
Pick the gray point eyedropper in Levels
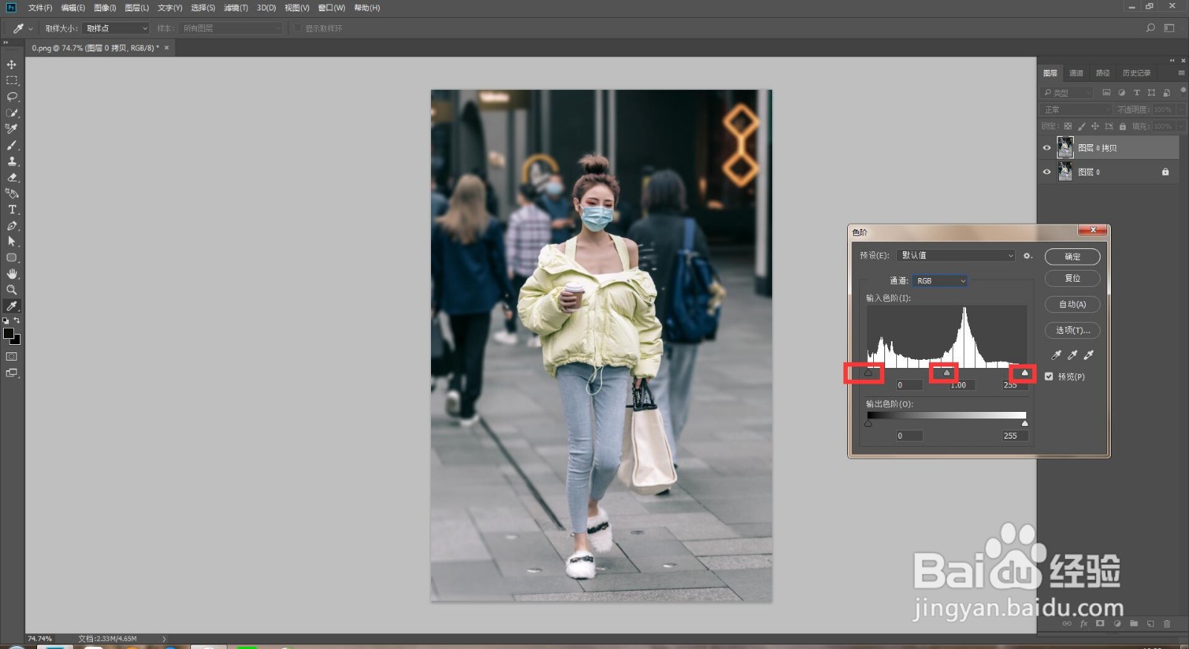tap(1072, 355)
